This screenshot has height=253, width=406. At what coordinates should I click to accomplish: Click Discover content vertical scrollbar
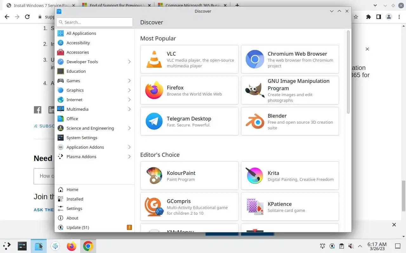348,72
